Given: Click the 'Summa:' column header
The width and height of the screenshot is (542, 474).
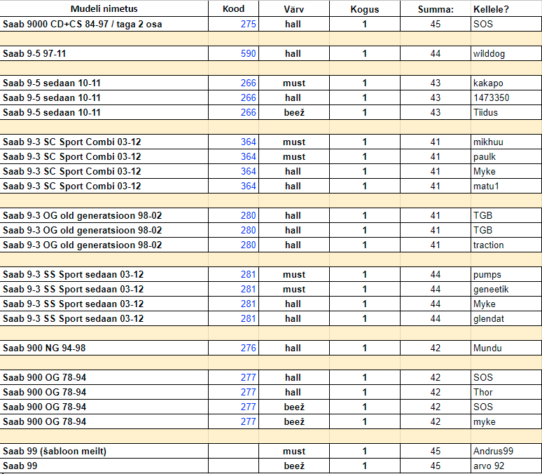Looking at the screenshot, I should pos(436,9).
